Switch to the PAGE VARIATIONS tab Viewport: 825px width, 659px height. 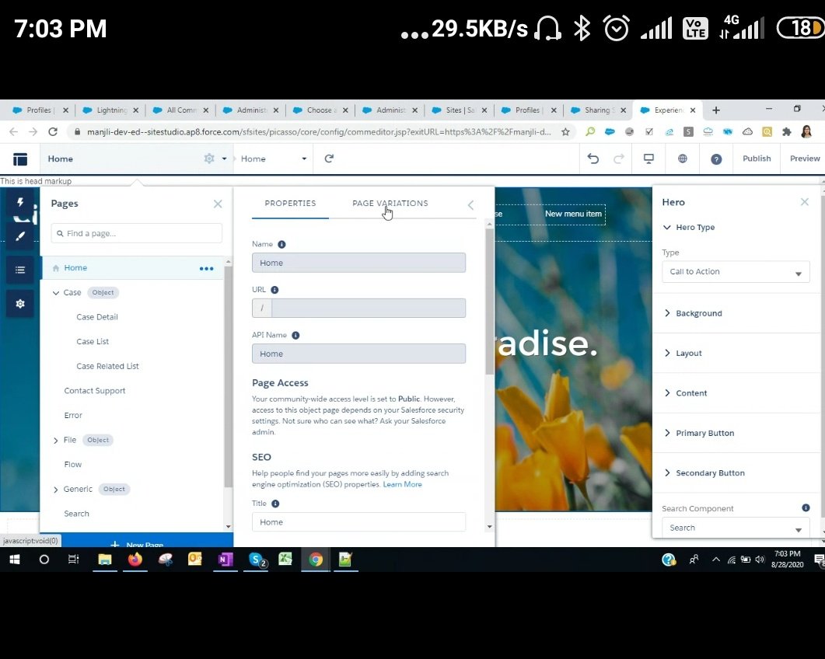(390, 203)
